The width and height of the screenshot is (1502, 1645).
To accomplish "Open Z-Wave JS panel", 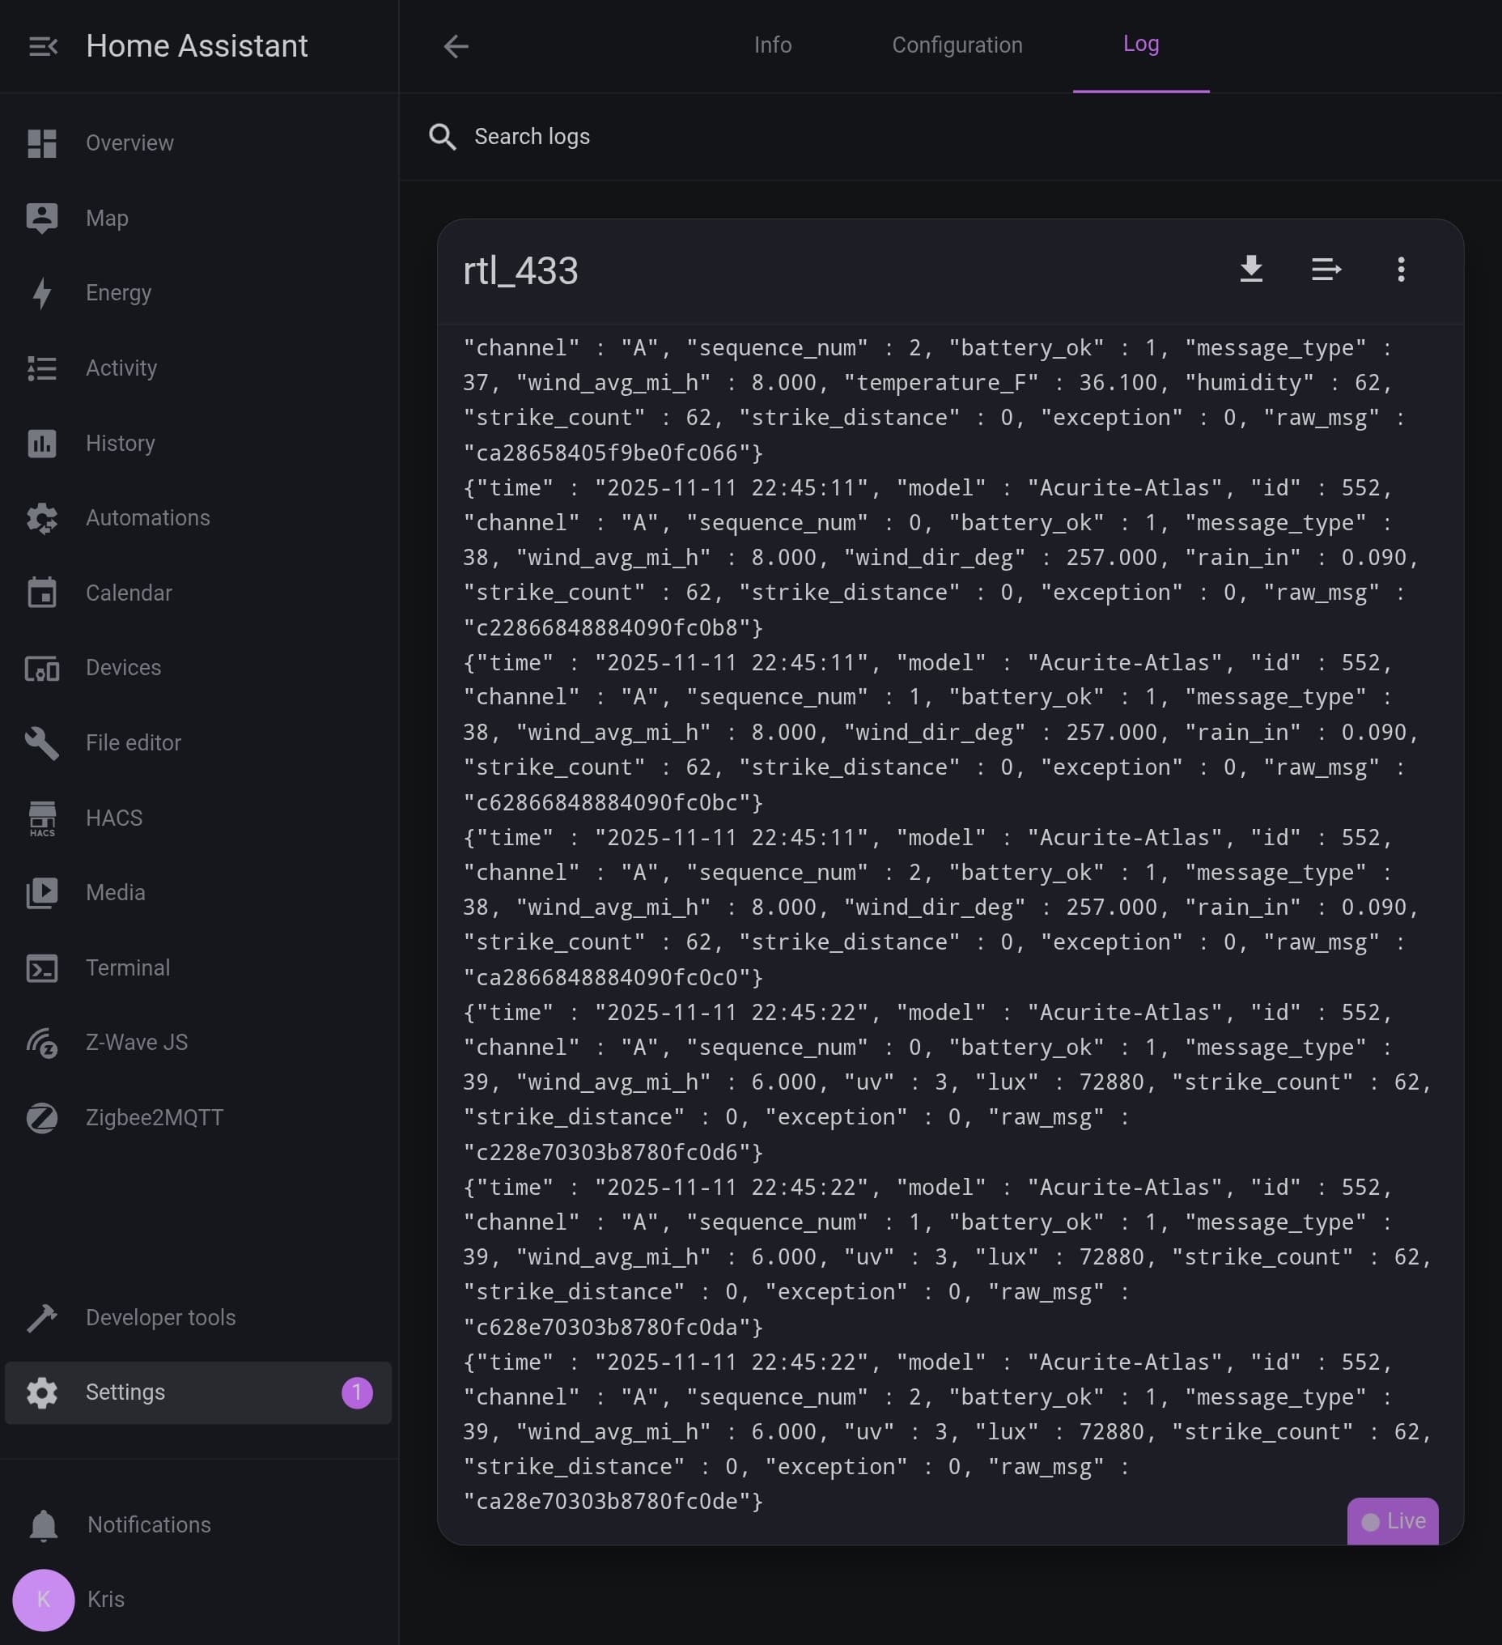I will coord(136,1042).
